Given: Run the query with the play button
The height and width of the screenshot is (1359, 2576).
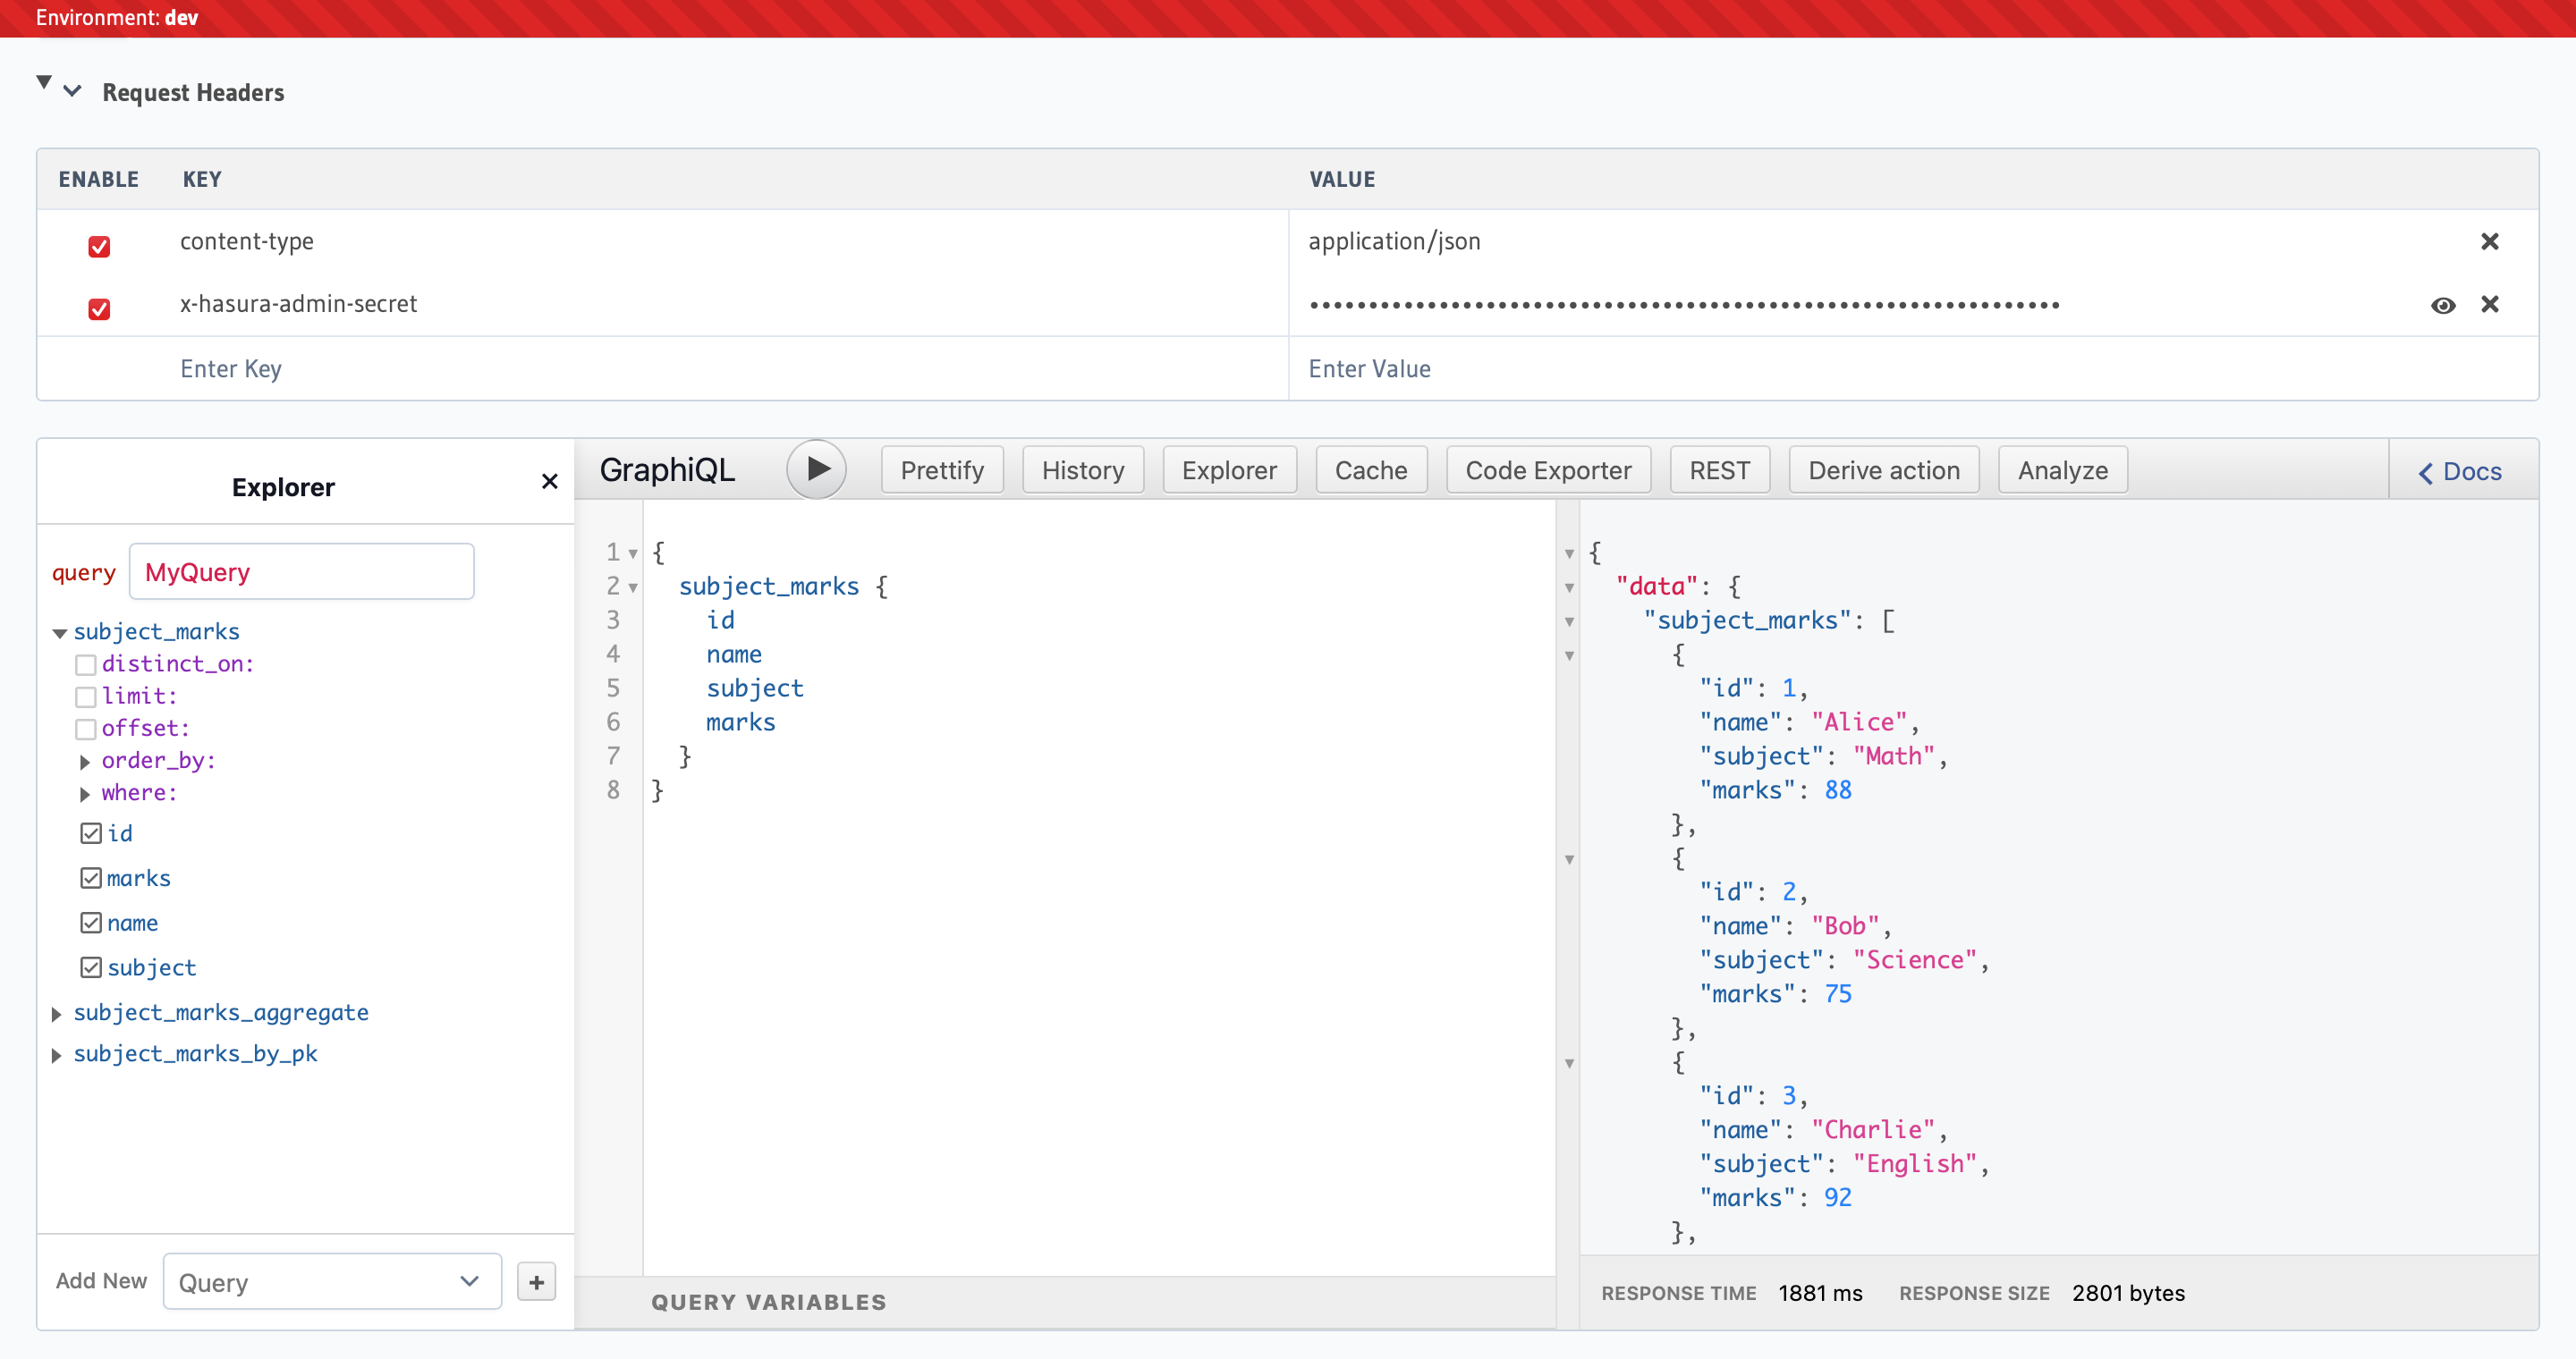Looking at the screenshot, I should (x=816, y=469).
